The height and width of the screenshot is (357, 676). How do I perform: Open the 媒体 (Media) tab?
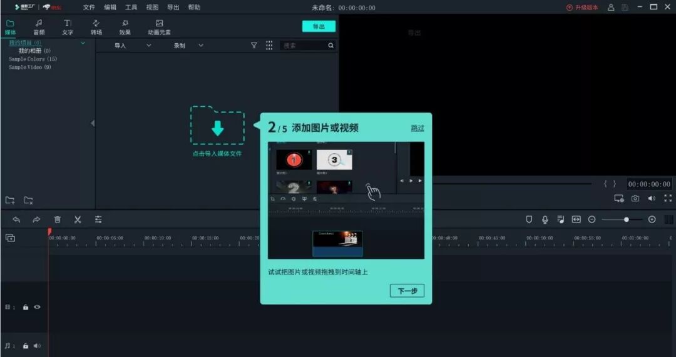[11, 27]
